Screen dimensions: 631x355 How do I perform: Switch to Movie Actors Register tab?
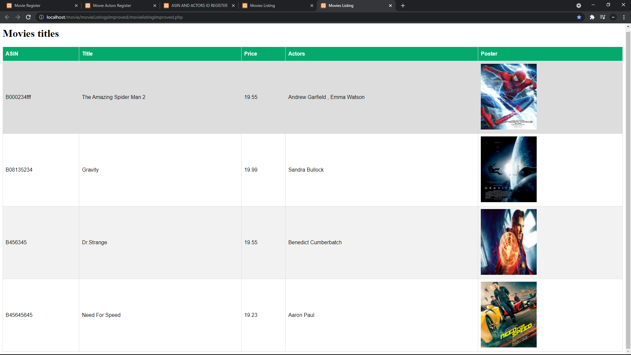point(118,6)
